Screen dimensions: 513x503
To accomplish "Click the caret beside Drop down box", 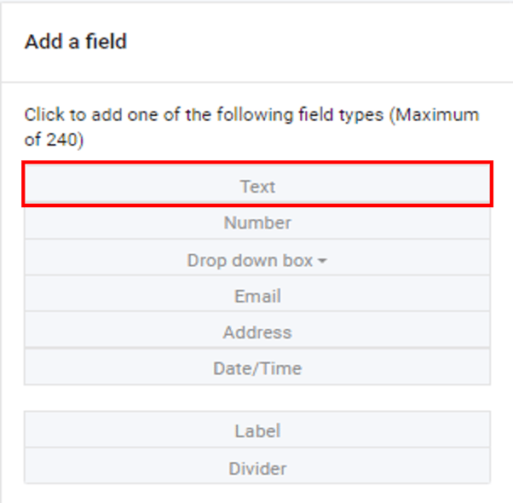I will 322,261.
